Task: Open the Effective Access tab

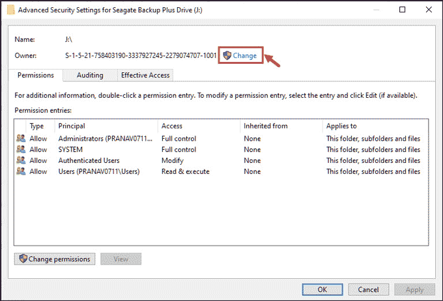Action: click(x=145, y=75)
